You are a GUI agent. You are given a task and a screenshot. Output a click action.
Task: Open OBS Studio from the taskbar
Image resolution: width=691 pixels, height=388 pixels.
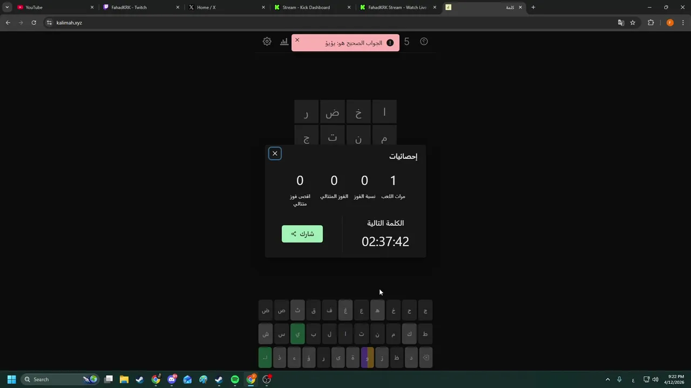pos(267,379)
